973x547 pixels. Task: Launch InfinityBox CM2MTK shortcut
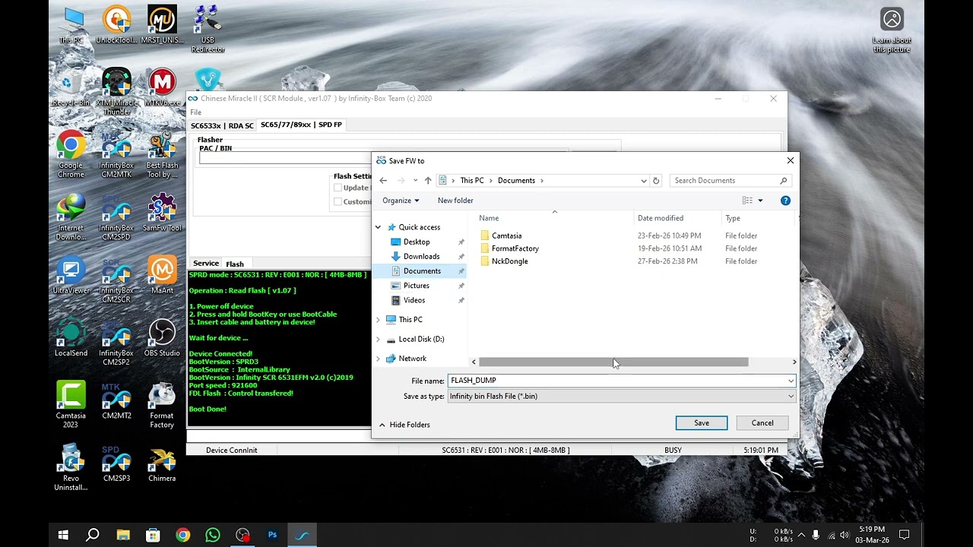pyautogui.click(x=116, y=154)
